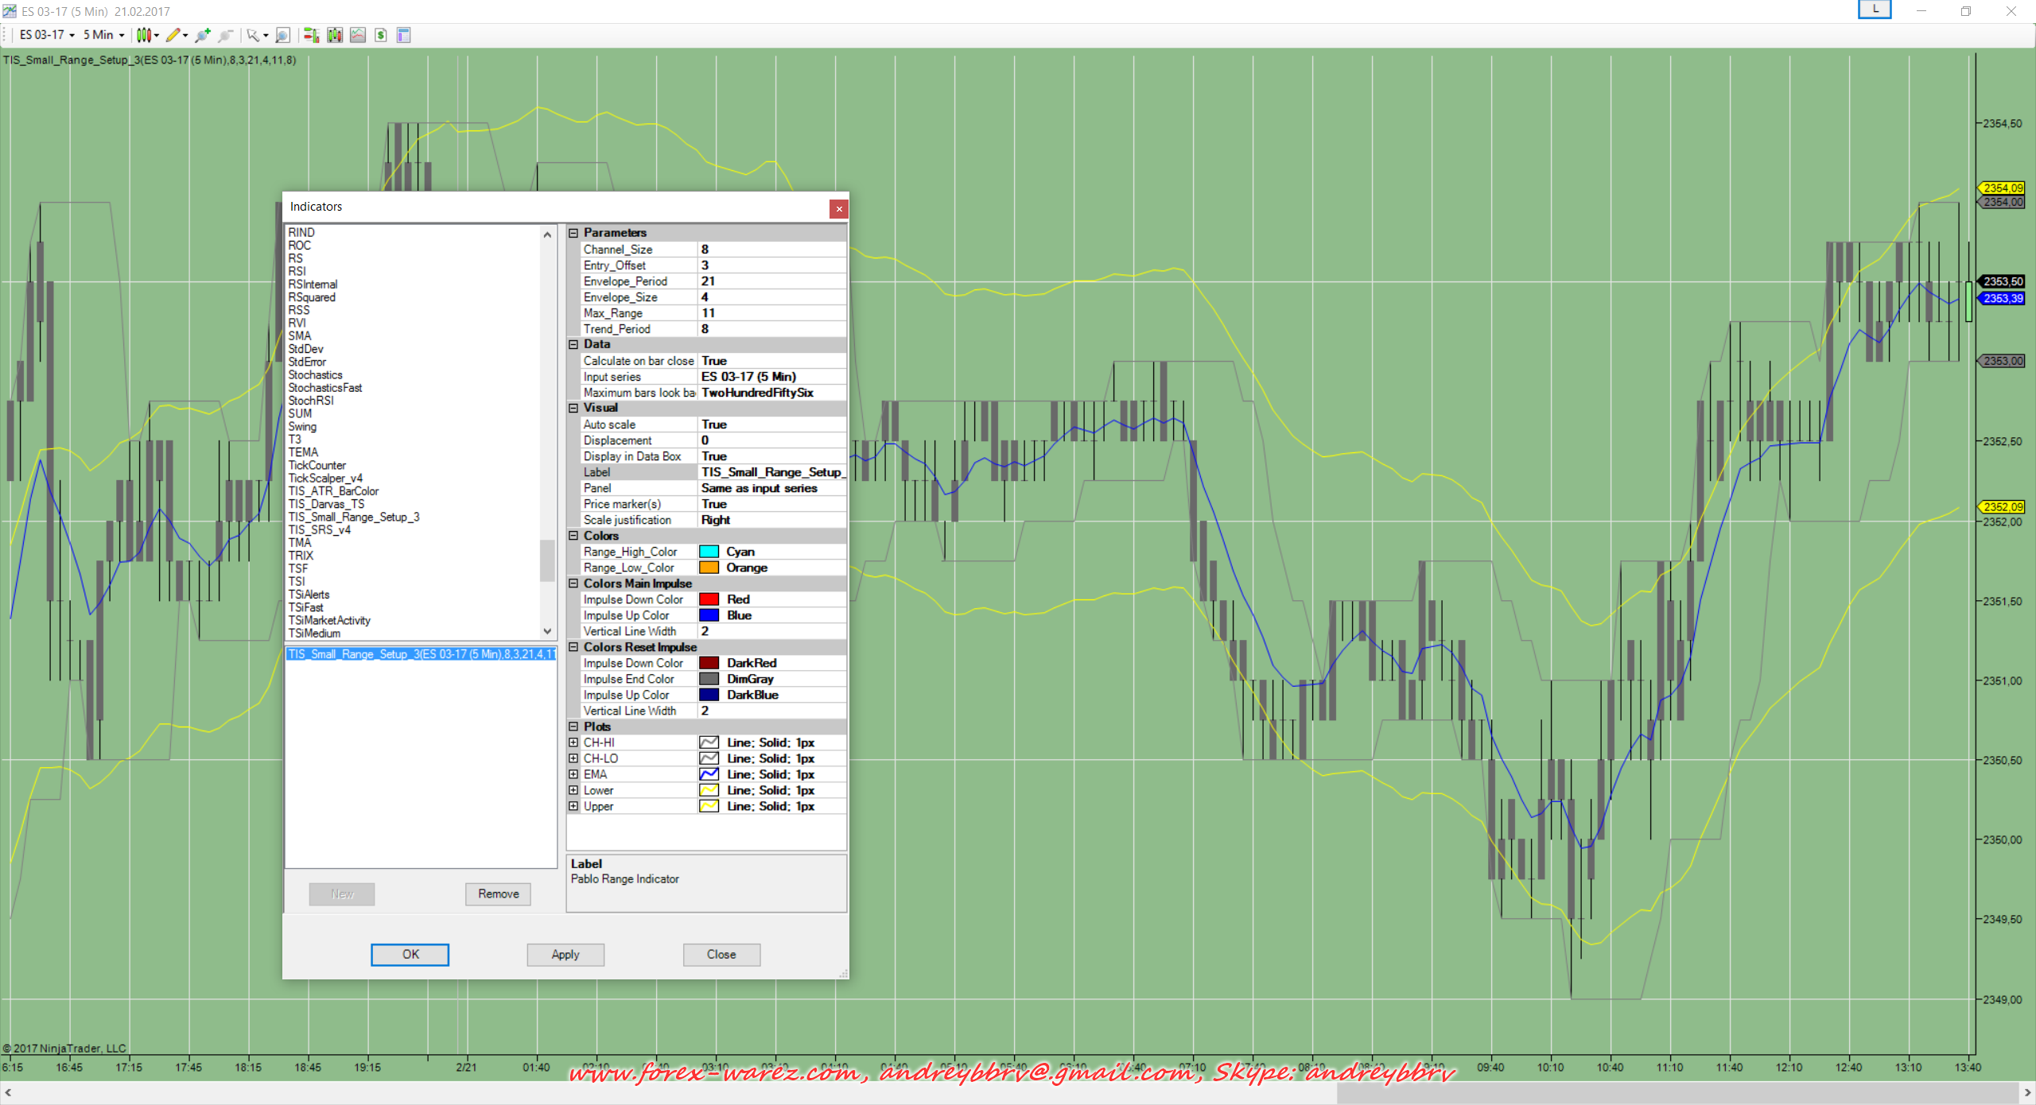Open the chart Properties panel icon
Image resolution: width=2036 pixels, height=1105 pixels.
(403, 35)
